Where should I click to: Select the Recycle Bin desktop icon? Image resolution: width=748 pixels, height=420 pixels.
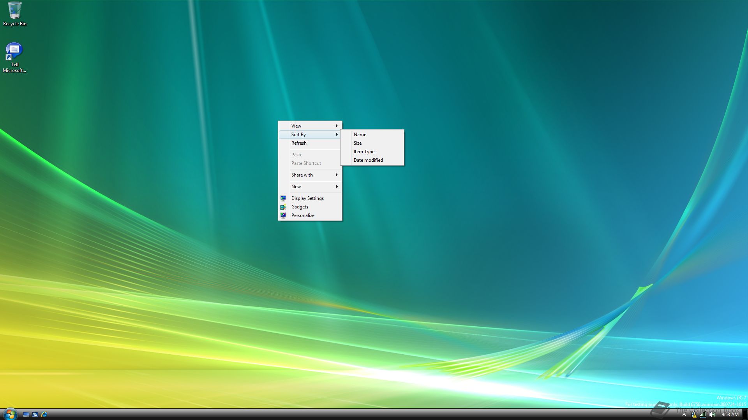[14, 14]
